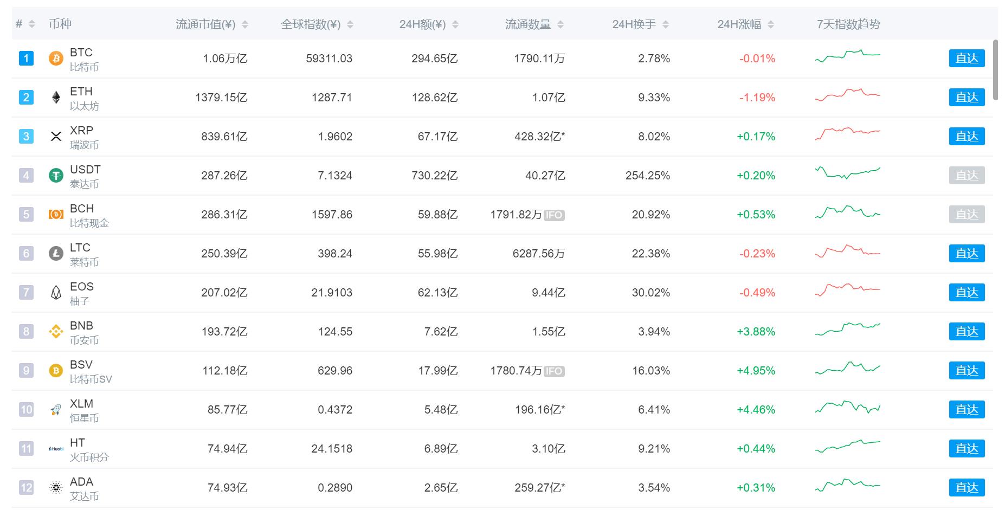
Task: Open the HT 火币积分 coin link
Action: point(89,449)
